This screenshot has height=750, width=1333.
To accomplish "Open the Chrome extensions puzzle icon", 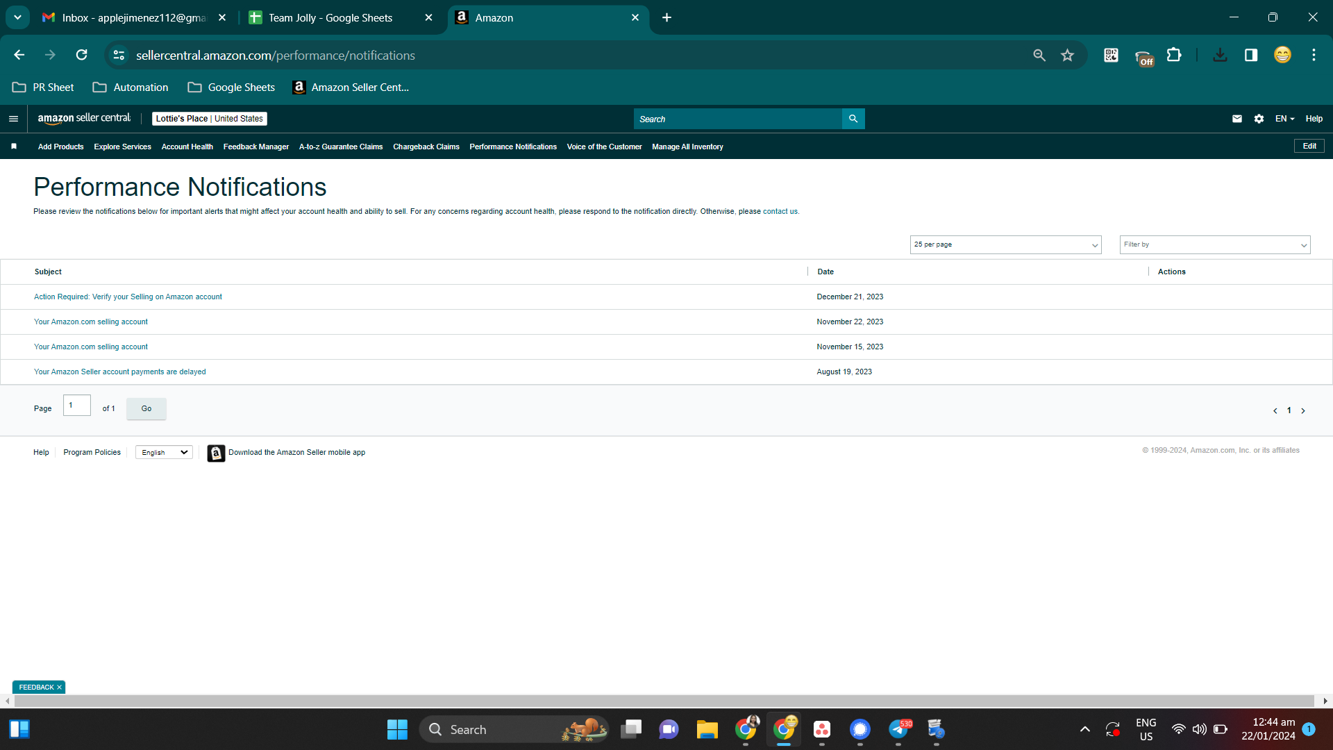I will coord(1174,55).
